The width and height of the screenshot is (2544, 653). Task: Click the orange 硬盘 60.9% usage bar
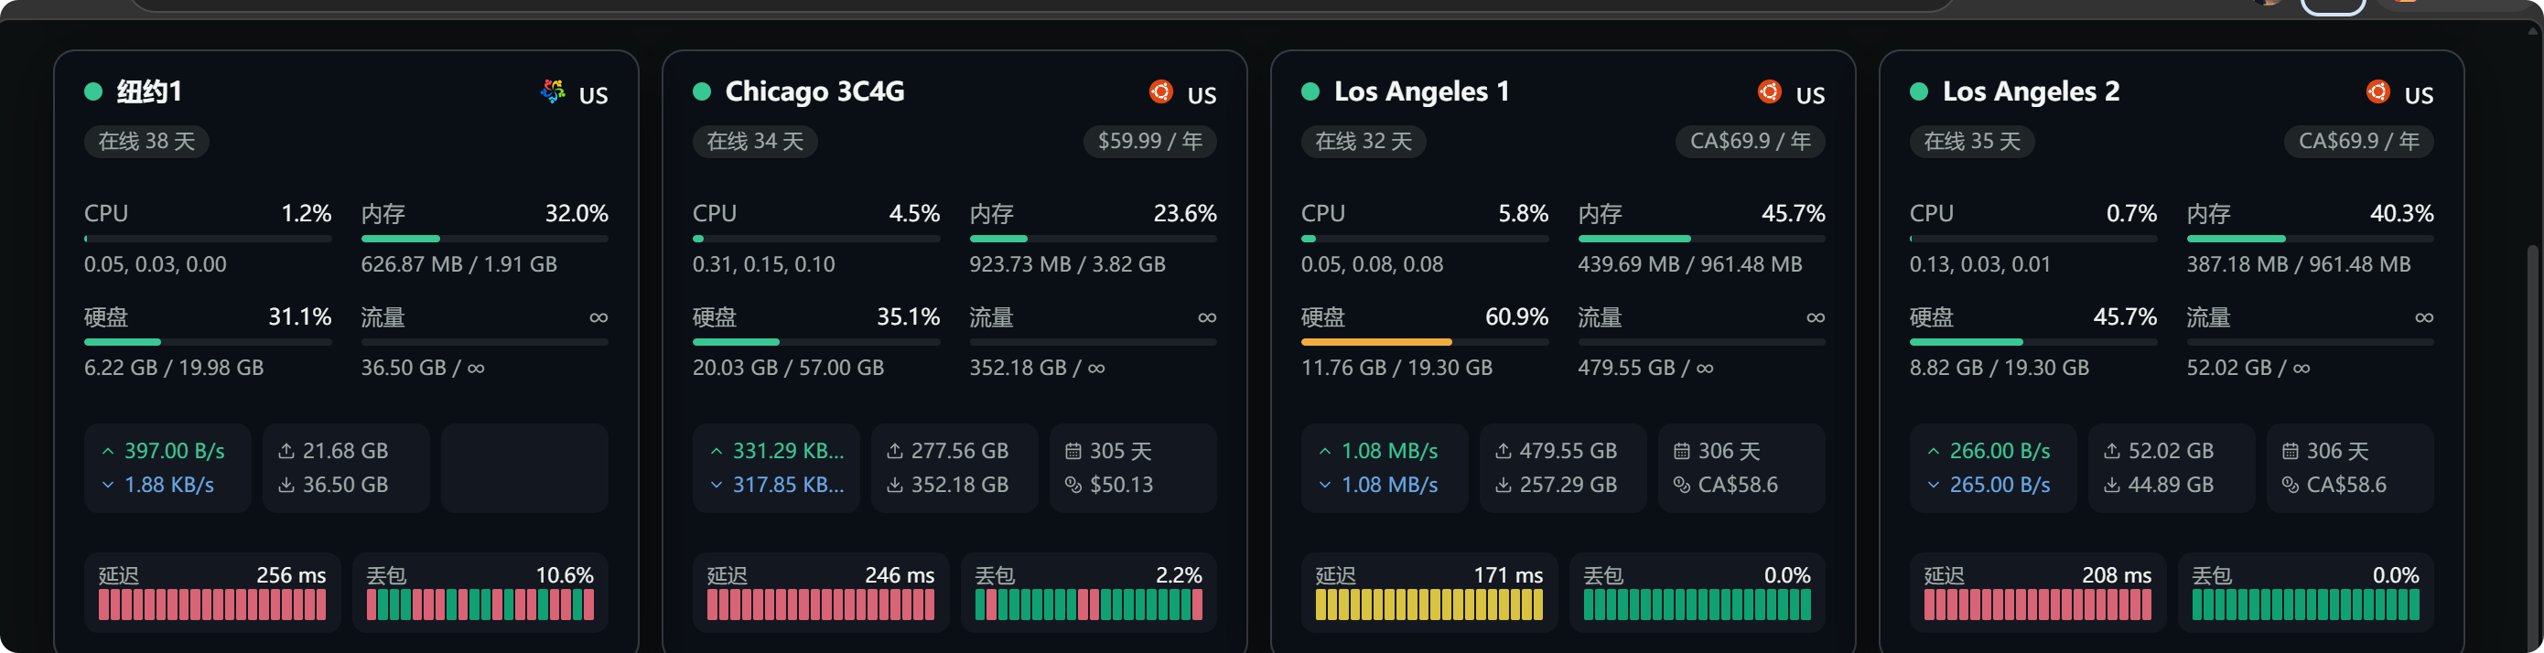(1424, 342)
